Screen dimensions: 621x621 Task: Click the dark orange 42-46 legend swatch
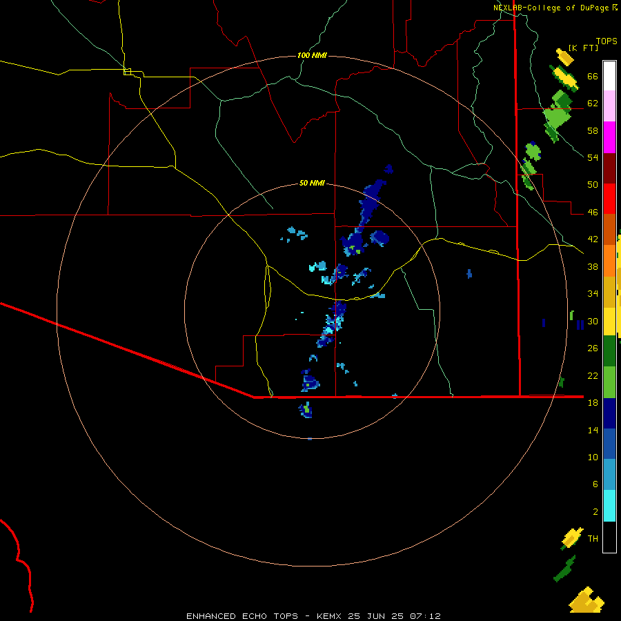609,230
